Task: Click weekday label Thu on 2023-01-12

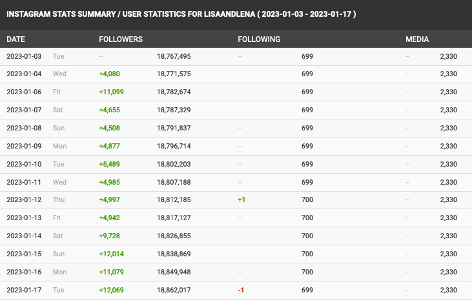Action: coord(59,199)
